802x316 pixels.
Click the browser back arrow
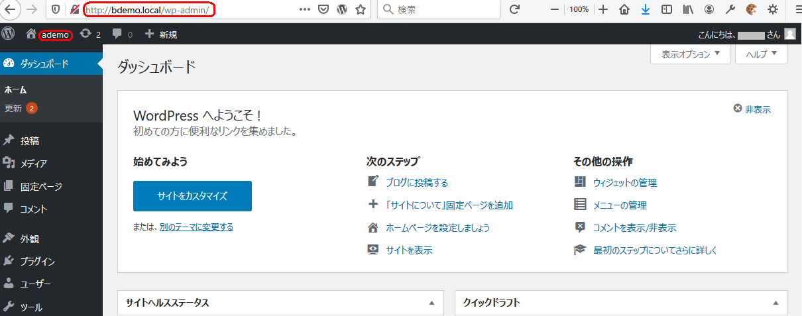10,9
